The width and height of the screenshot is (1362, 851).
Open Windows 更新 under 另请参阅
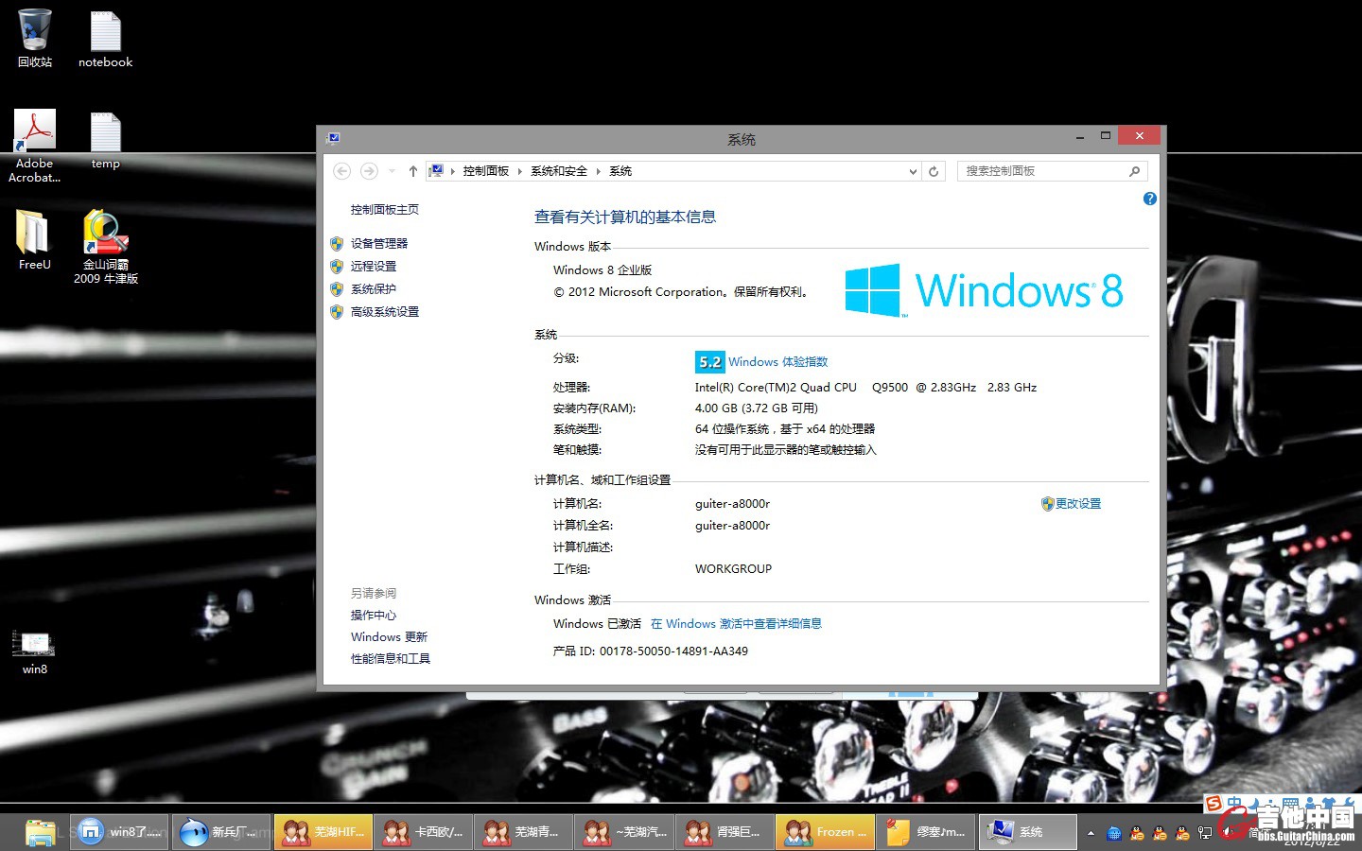click(389, 636)
